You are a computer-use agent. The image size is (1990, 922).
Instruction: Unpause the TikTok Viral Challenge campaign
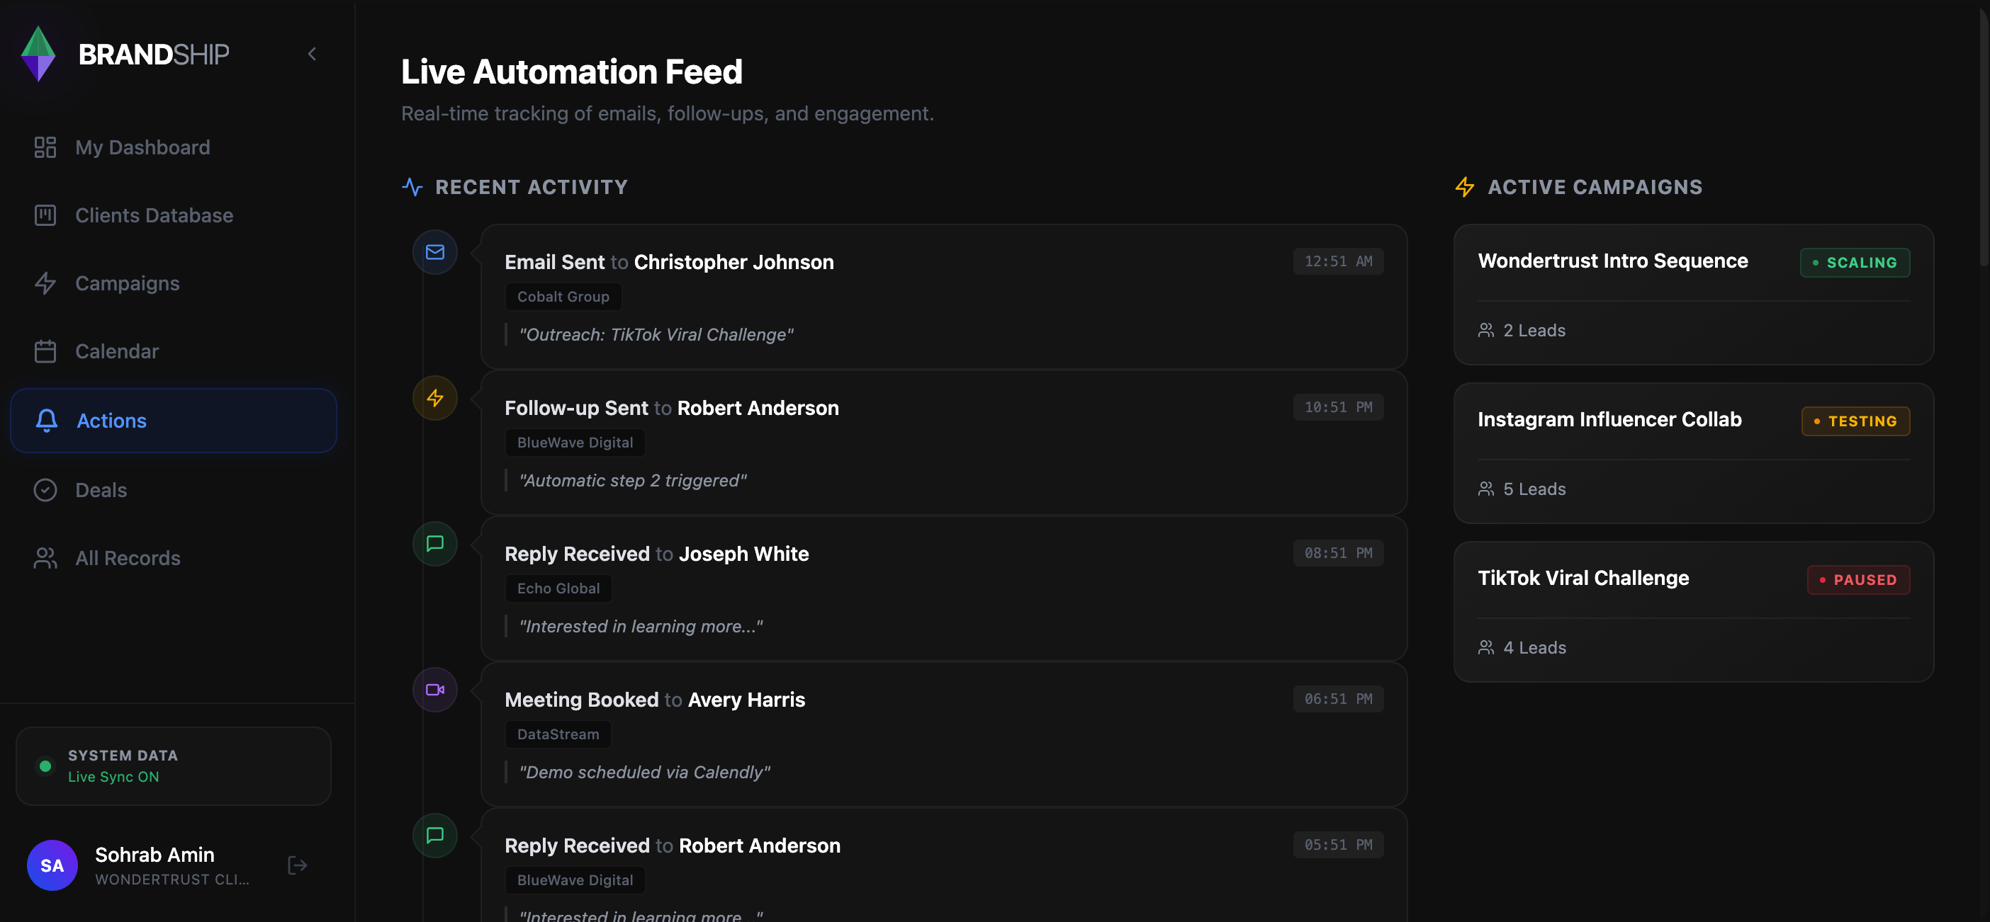[x=1858, y=580]
